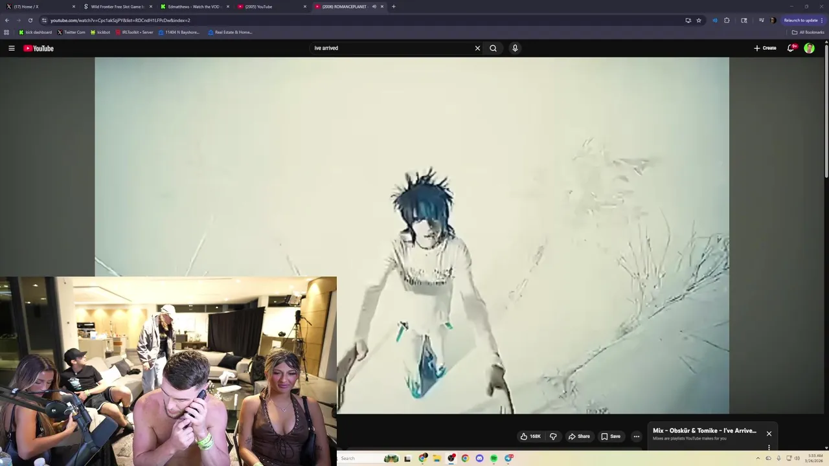The width and height of the screenshot is (829, 466).
Task: Open Telegram from taskbar
Action: 508,458
